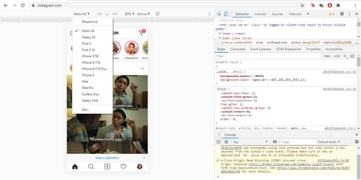Open DevTools settings gear
Screen dimensions: 361x180
pyautogui.click(x=342, y=14)
